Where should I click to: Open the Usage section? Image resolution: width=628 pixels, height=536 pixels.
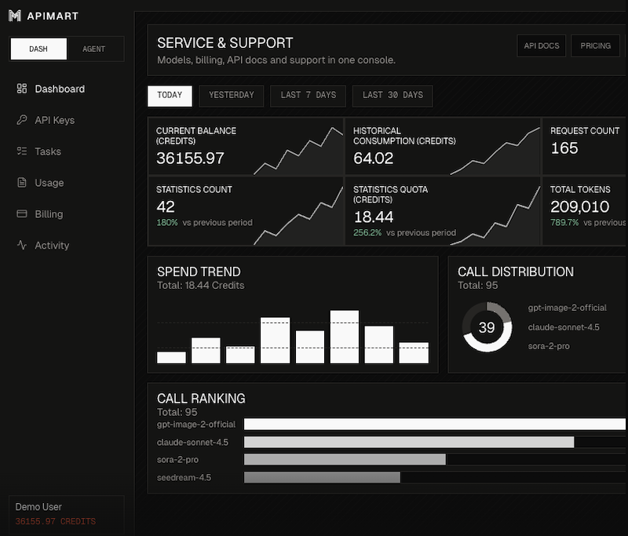click(49, 183)
